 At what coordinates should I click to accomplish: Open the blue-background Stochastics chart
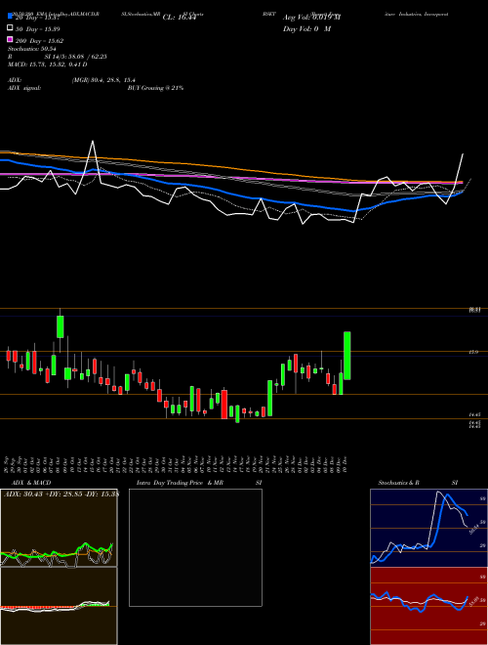[428, 528]
